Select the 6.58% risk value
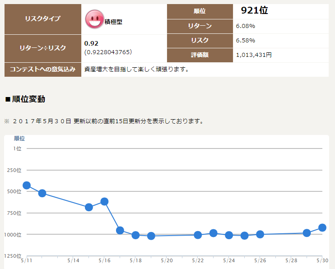This screenshot has width=335, height=269. click(246, 40)
